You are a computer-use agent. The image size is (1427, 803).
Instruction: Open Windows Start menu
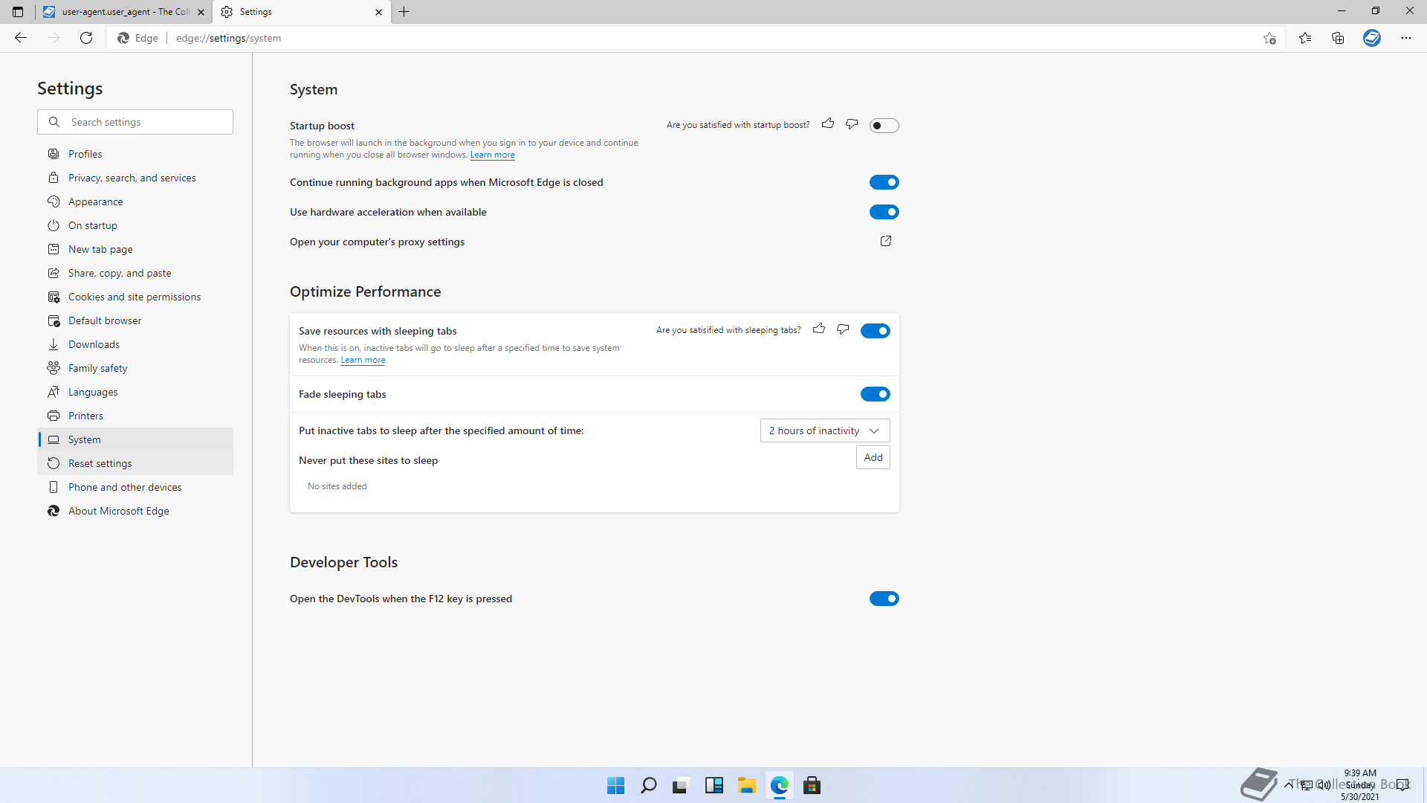point(615,785)
